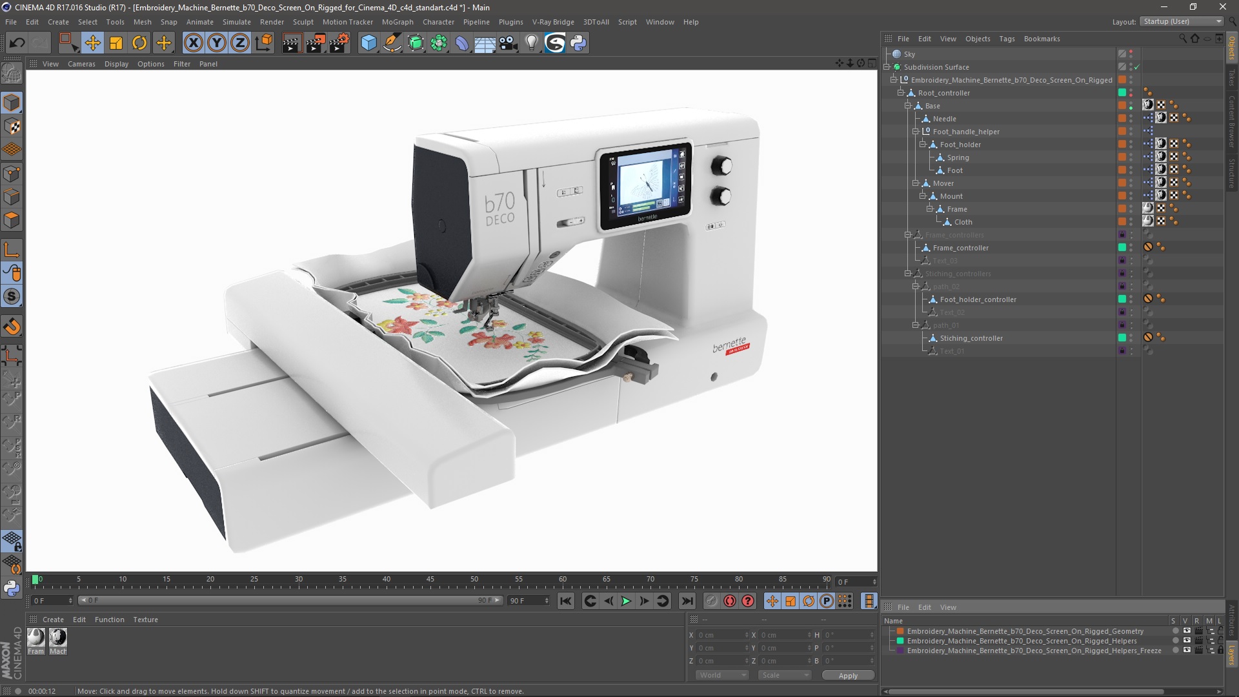Toggle visibility dots for Needle object
Viewport: 1239px width, 697px height.
pos(1131,119)
